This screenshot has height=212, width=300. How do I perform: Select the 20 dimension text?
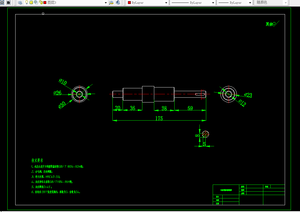coord(118,108)
